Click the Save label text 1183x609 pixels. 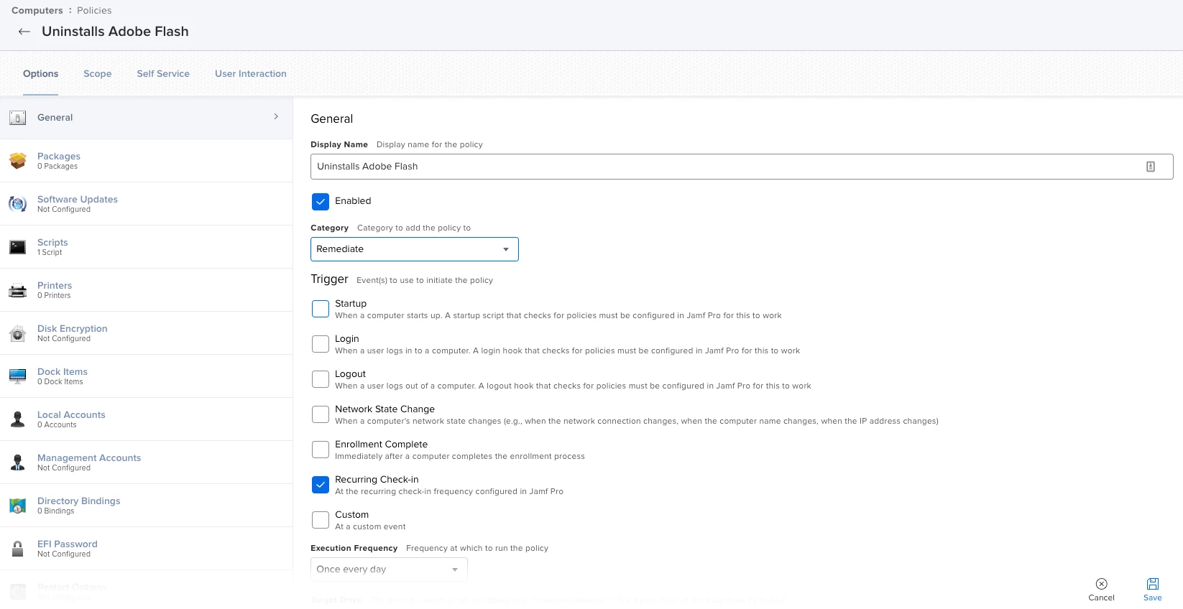tap(1153, 598)
